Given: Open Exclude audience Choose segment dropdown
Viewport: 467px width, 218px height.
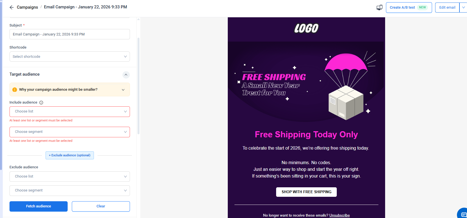Looking at the screenshot, I should [70, 190].
